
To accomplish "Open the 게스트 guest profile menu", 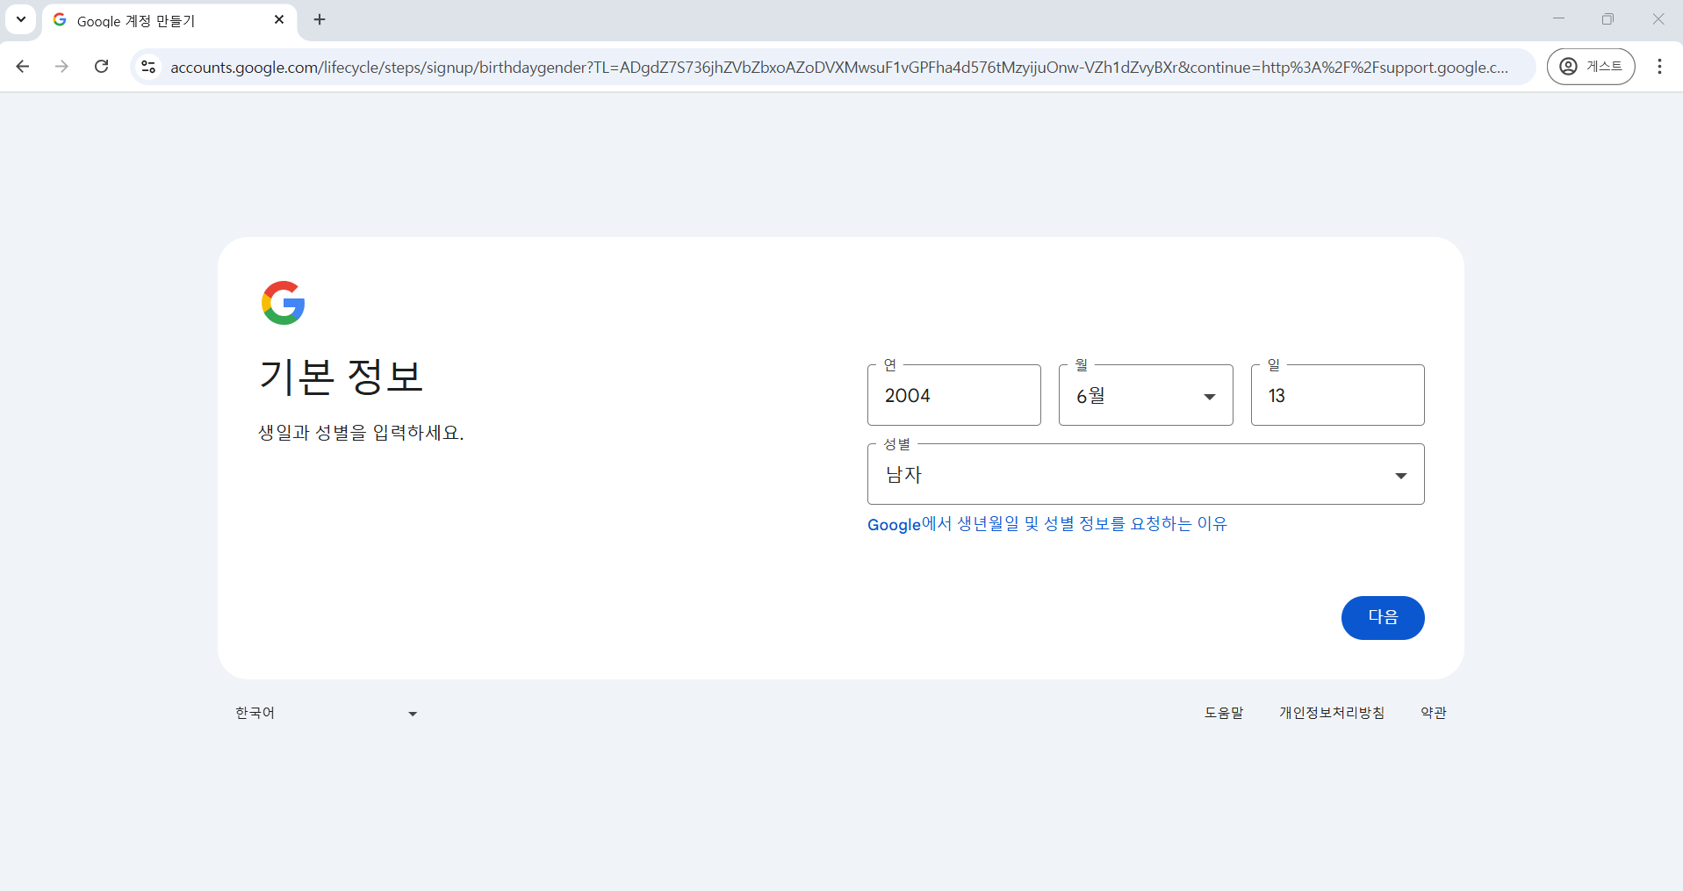I will 1592,66.
